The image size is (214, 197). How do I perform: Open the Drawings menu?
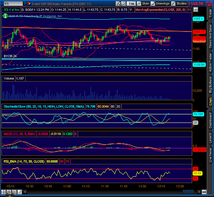pos(160,3)
